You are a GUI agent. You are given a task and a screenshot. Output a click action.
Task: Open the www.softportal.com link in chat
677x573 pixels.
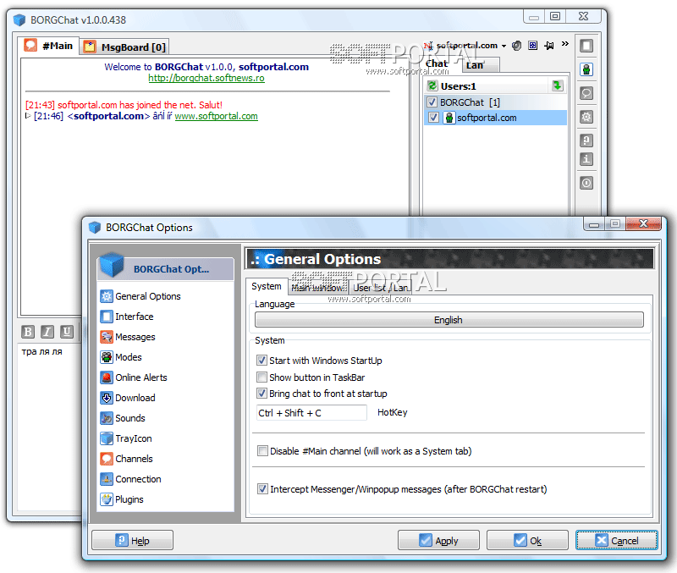click(x=217, y=116)
